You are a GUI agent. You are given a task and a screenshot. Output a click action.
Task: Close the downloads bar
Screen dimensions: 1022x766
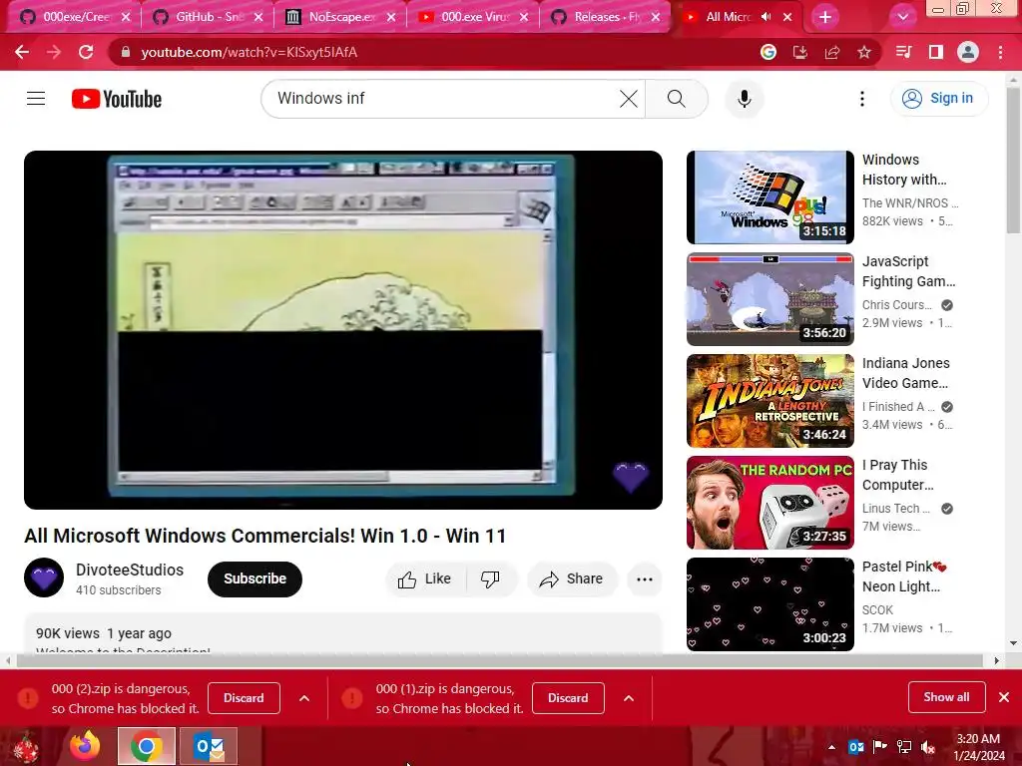pyautogui.click(x=1004, y=697)
